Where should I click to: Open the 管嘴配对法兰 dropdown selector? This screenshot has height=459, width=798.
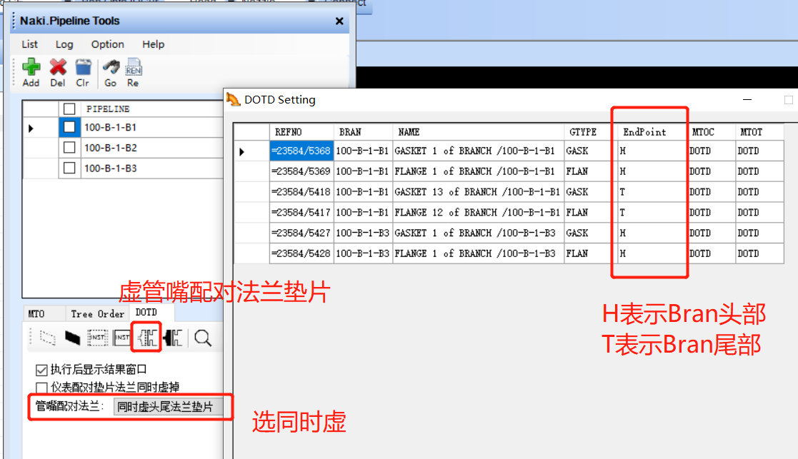[172, 407]
